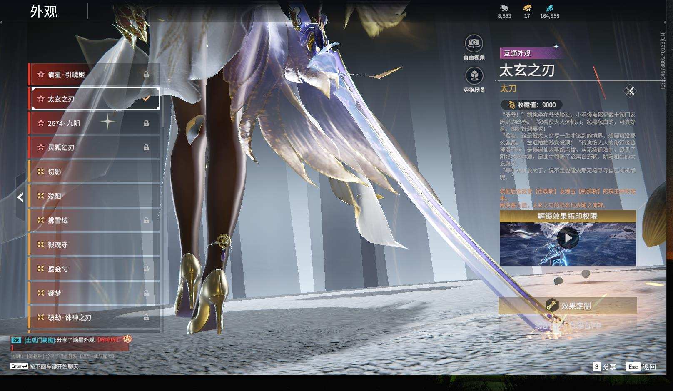
Task: Select the 鎏金勺 skin
Action: point(94,269)
